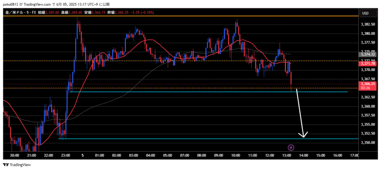Click the 16:00 label on the time axis
The height and width of the screenshot is (170, 381).
pos(338,155)
